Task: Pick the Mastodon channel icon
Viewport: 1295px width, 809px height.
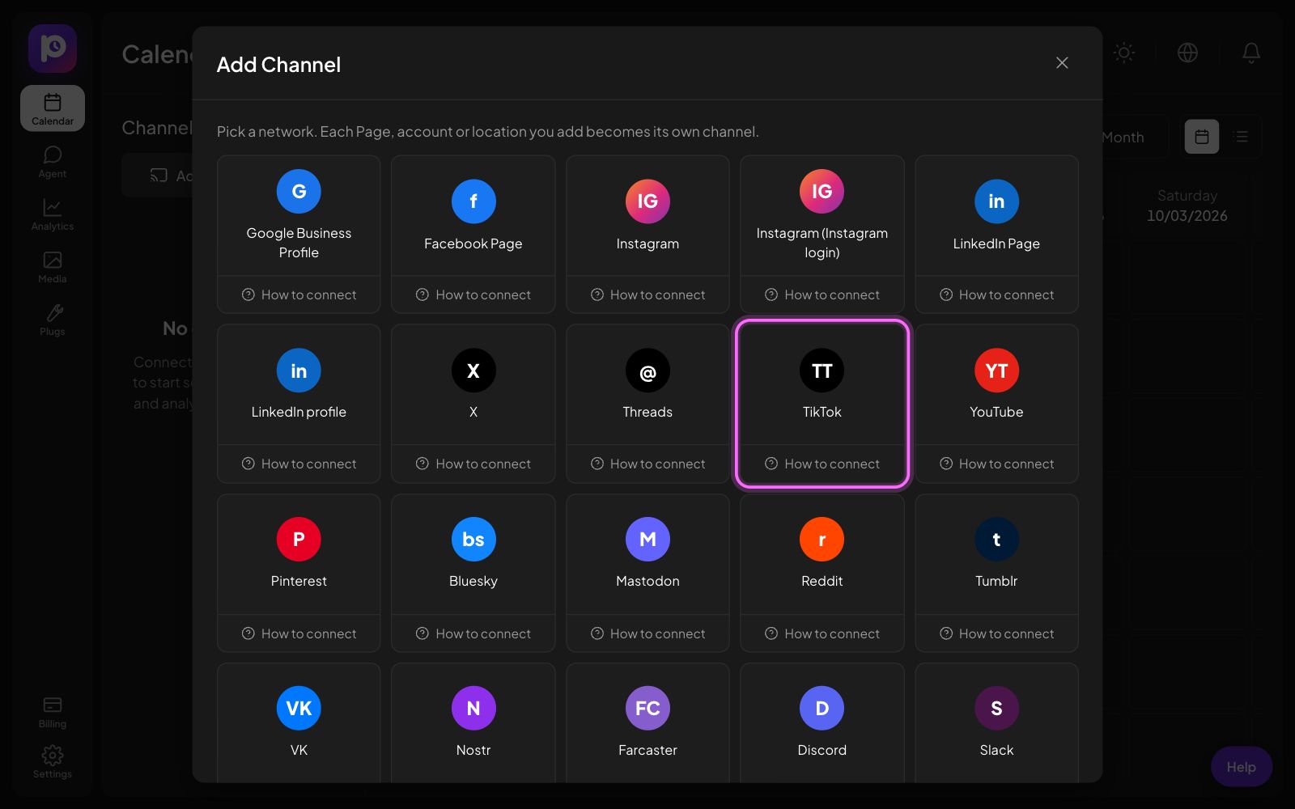Action: (x=647, y=540)
